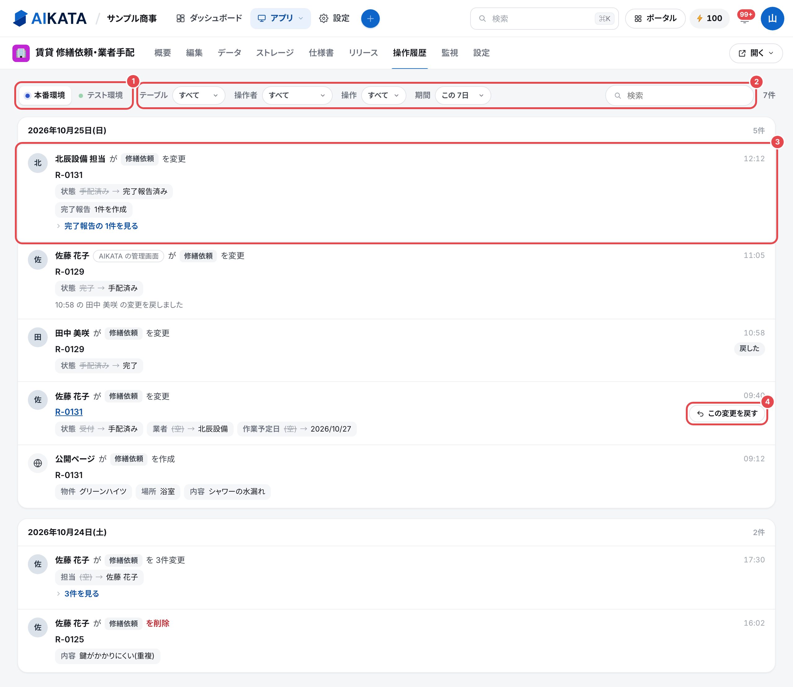Focus the global 検索 field in header

[x=544, y=18]
